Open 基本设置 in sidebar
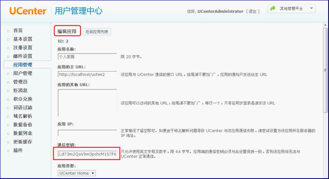The width and height of the screenshot is (329, 179). click(23, 39)
